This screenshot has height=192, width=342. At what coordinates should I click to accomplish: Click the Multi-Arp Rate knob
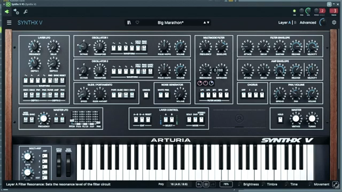coord(27,156)
